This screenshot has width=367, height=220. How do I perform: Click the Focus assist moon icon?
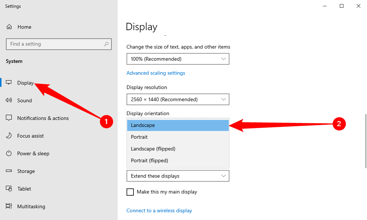tap(10, 136)
